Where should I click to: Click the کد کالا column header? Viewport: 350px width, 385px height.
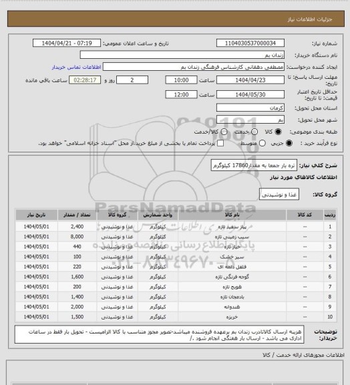click(305, 215)
